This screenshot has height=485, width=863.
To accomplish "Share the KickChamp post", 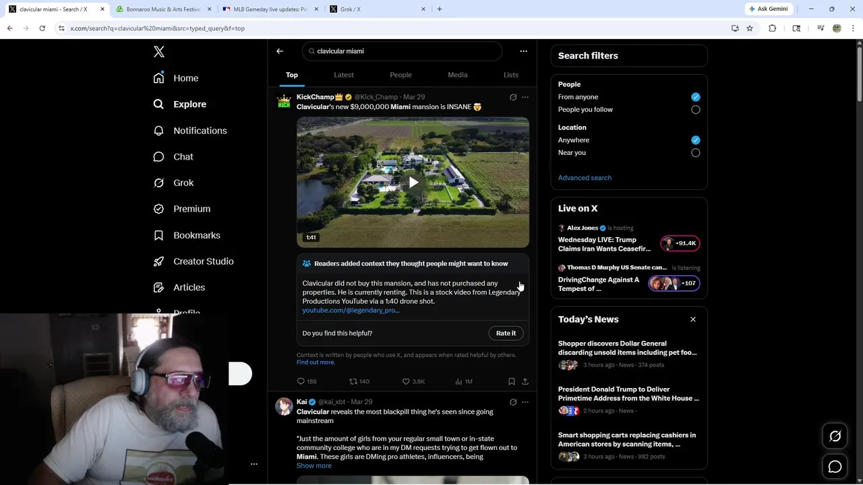I will [x=525, y=381].
